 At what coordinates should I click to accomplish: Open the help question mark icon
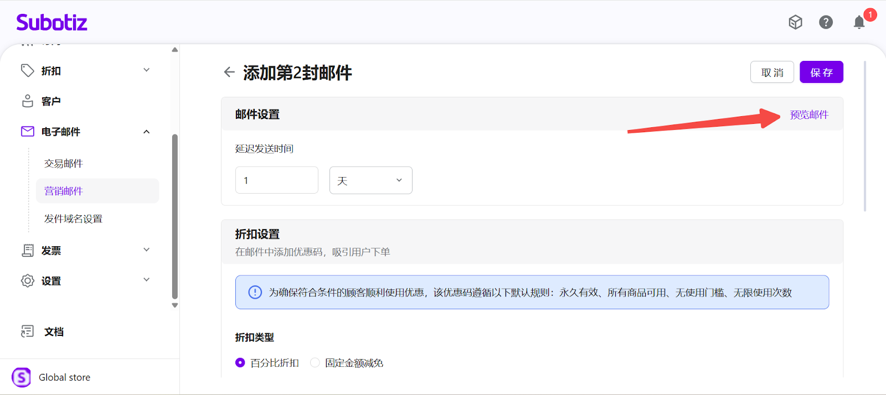click(x=826, y=22)
